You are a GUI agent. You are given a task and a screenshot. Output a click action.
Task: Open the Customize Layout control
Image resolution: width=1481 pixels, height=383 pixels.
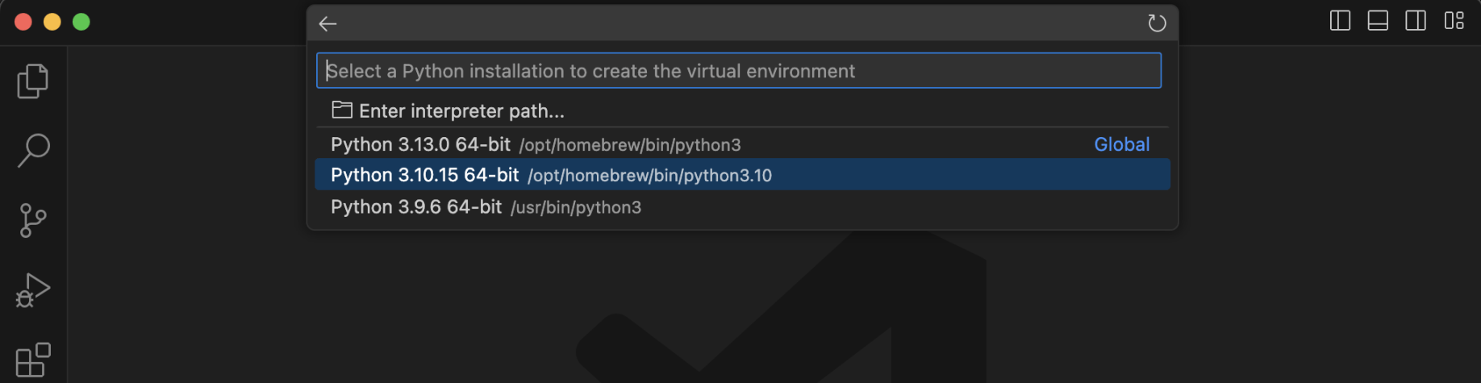1454,21
